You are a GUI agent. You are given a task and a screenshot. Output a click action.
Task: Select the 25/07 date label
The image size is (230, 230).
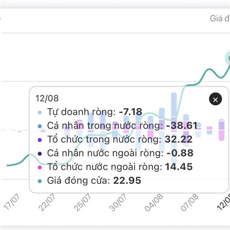pyautogui.click(x=82, y=202)
